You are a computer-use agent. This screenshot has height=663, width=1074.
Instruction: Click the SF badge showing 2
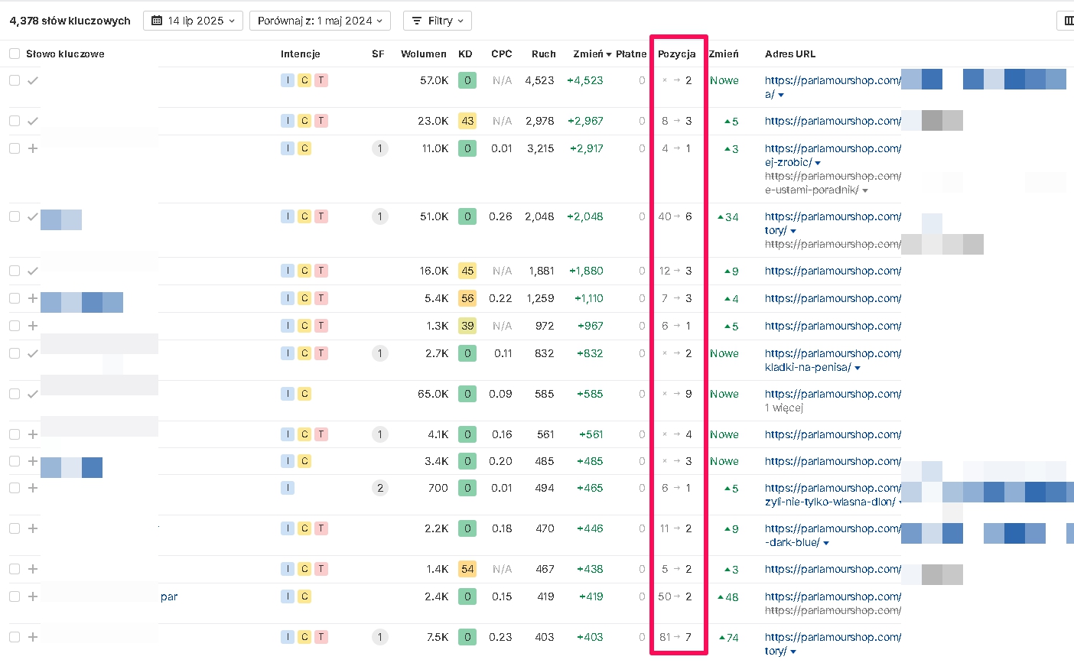379,488
